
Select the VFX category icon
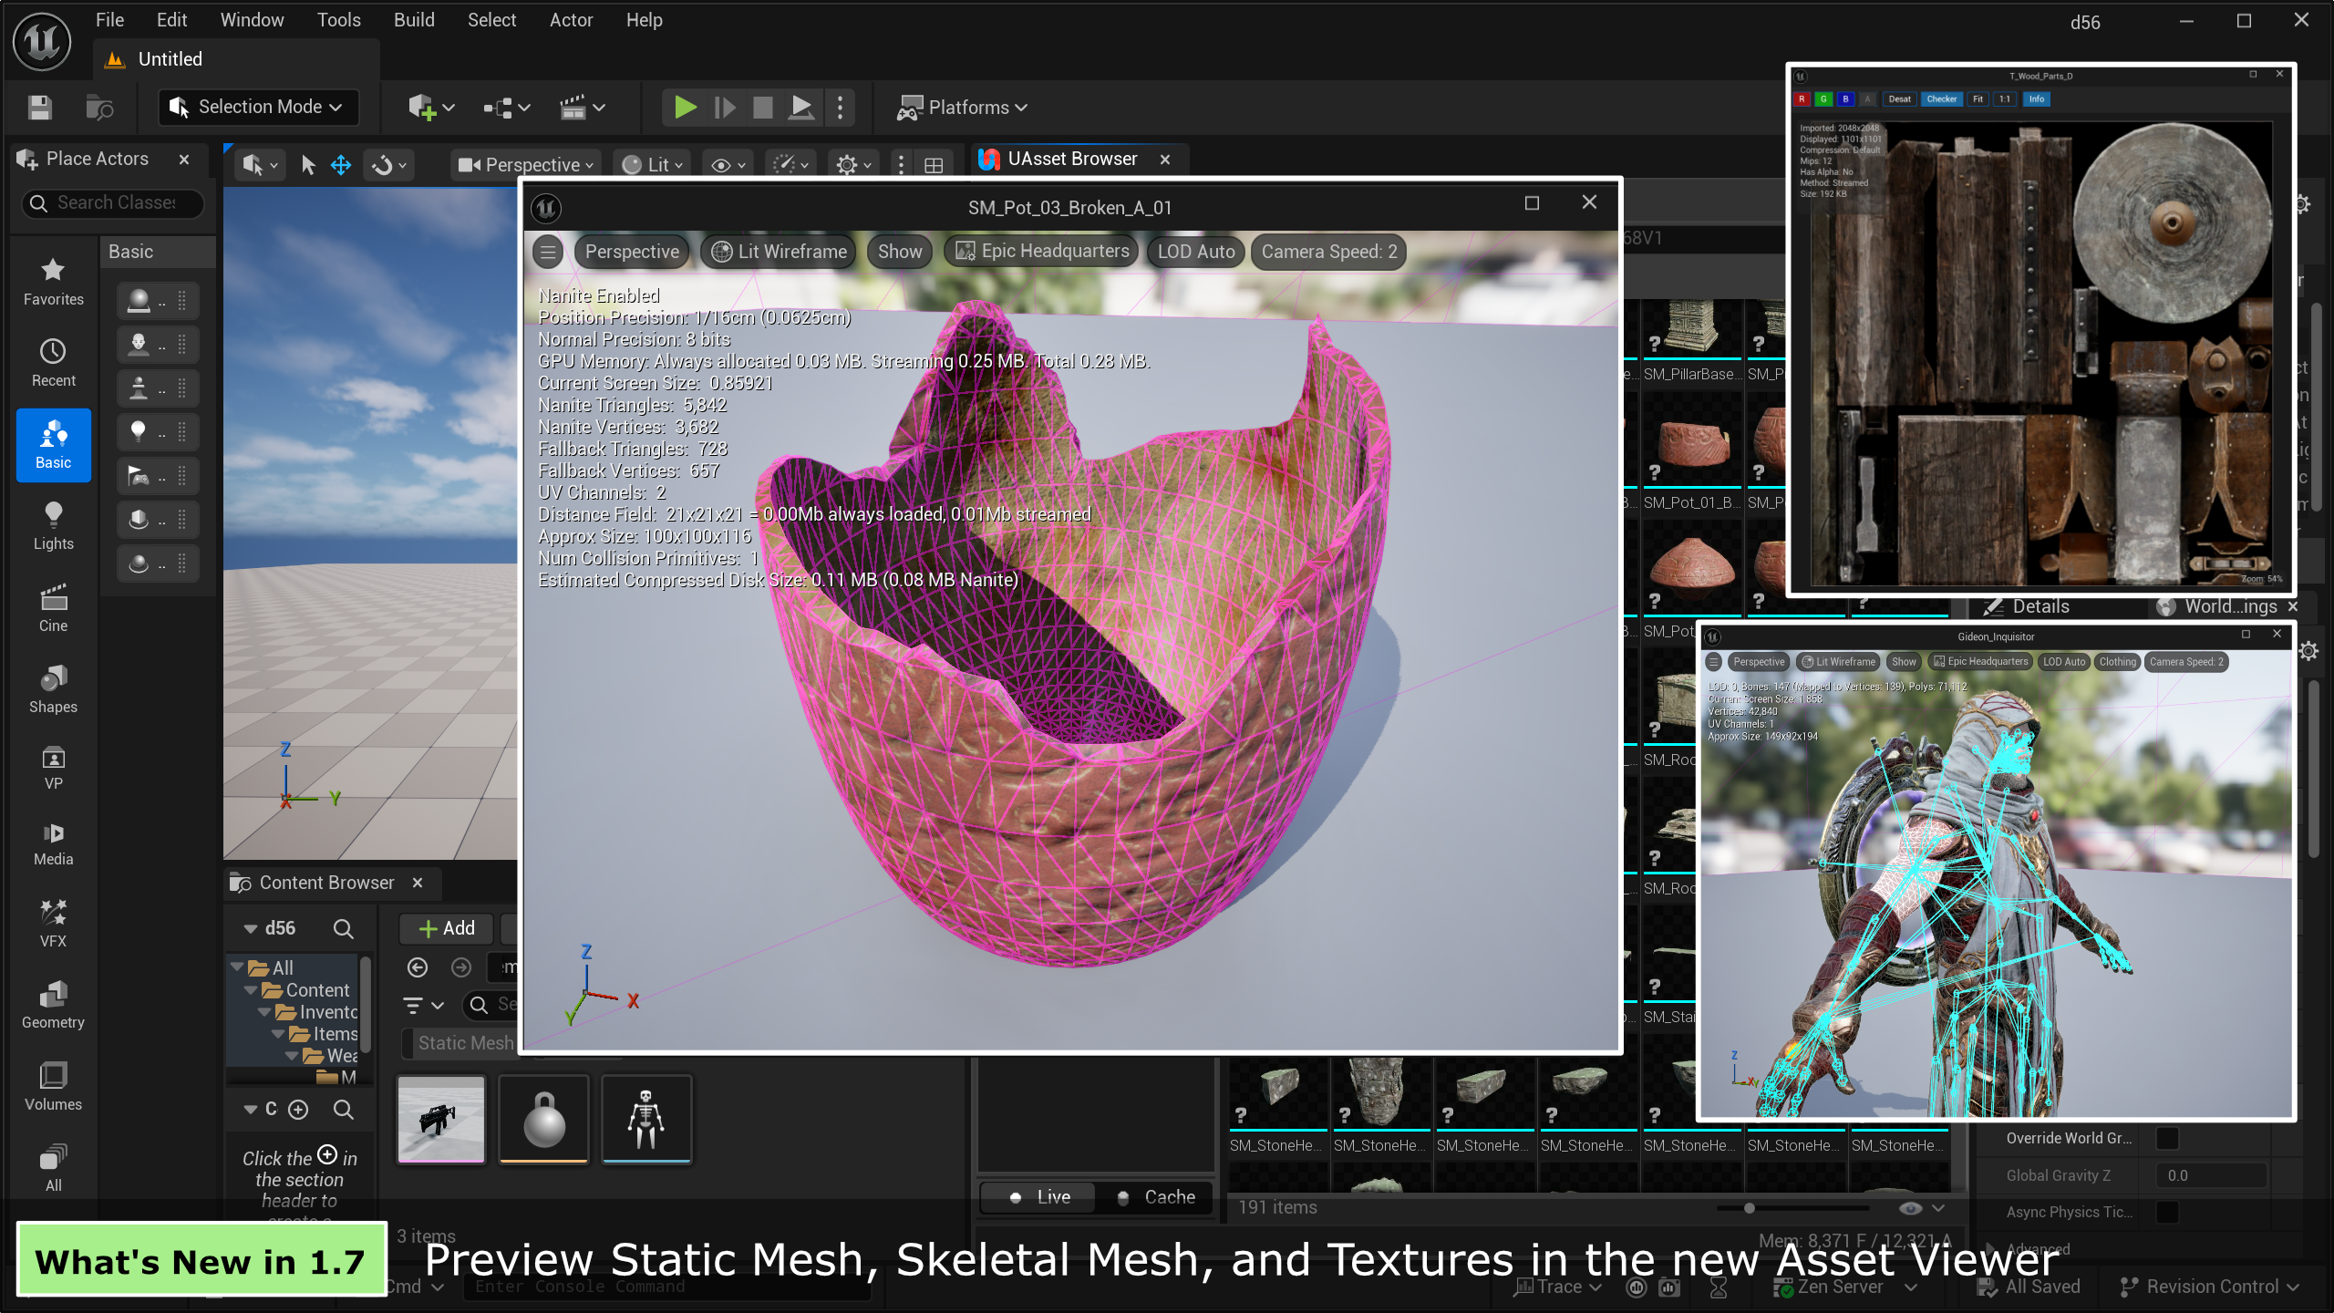click(53, 924)
